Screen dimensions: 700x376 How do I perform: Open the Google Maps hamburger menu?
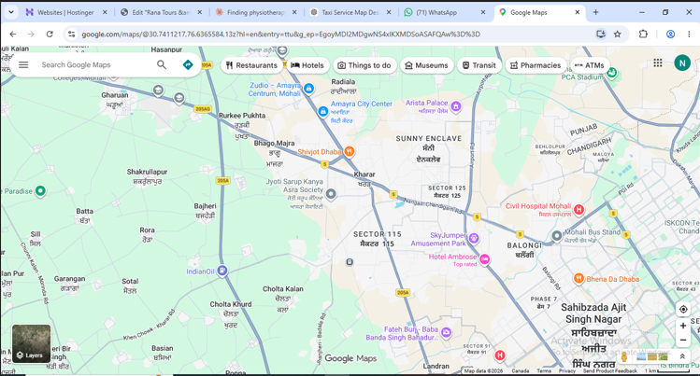click(23, 65)
